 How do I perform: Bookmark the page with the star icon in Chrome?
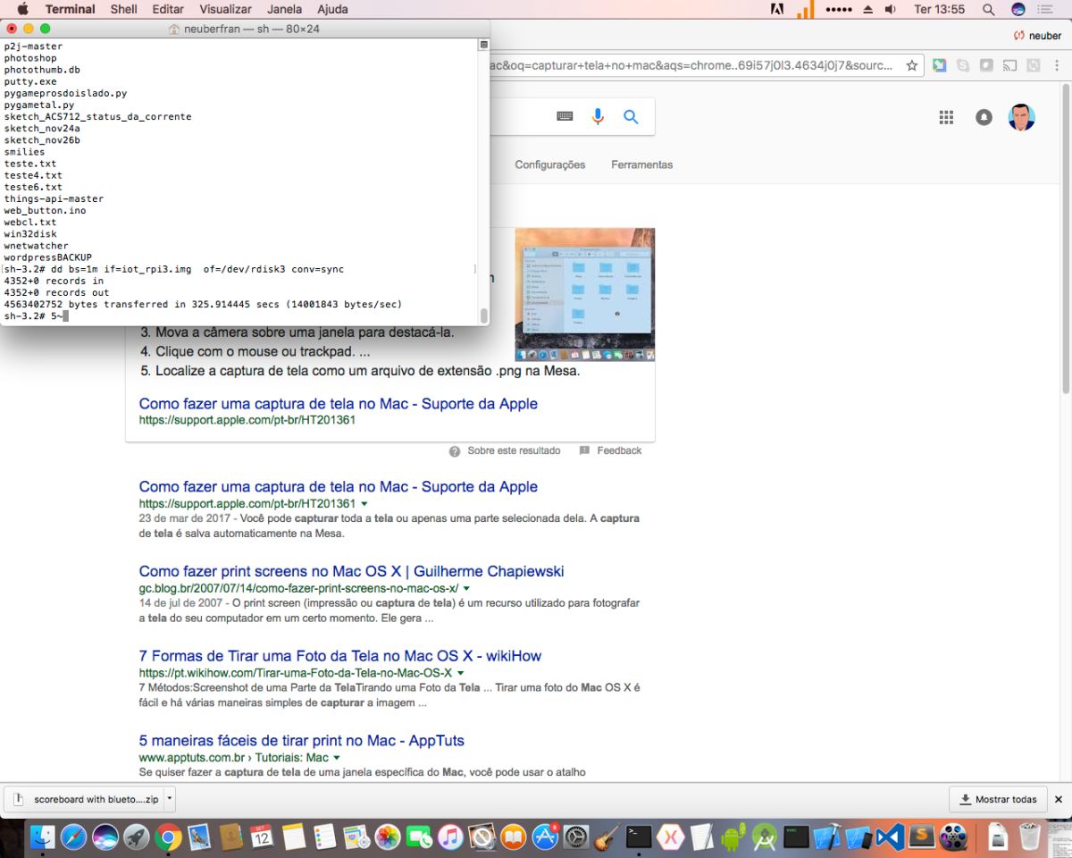(x=911, y=65)
